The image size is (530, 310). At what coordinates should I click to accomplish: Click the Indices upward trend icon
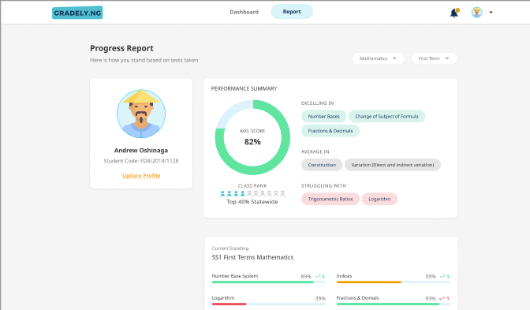pyautogui.click(x=442, y=276)
